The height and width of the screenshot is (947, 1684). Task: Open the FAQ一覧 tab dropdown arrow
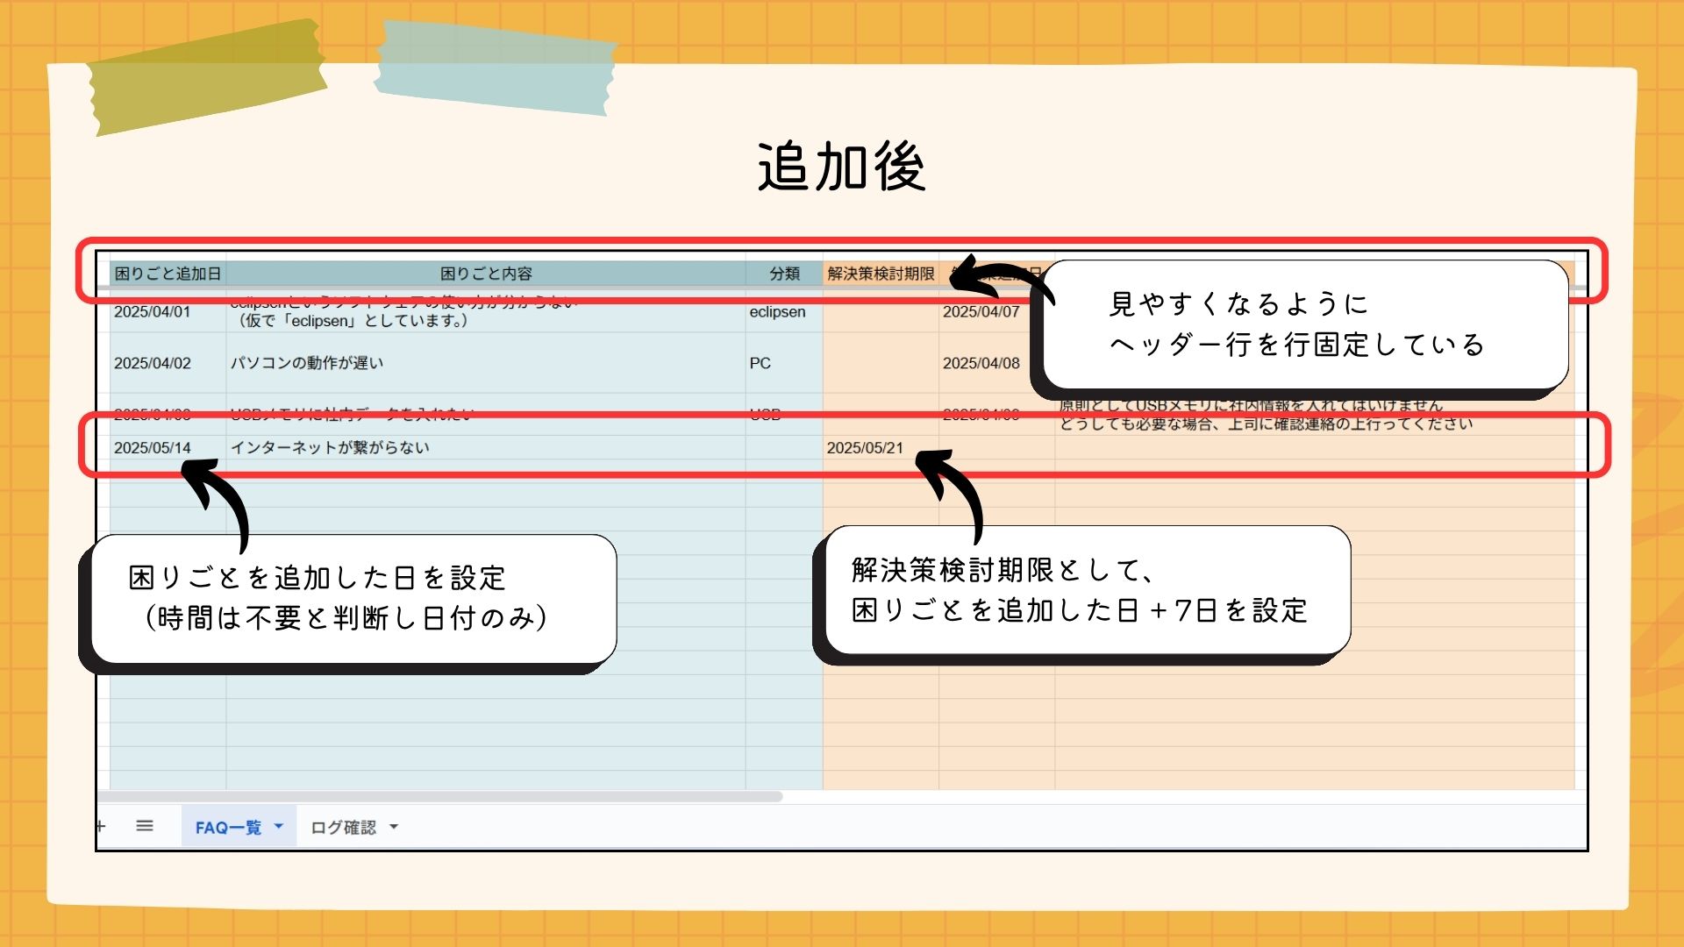pyautogui.click(x=279, y=826)
